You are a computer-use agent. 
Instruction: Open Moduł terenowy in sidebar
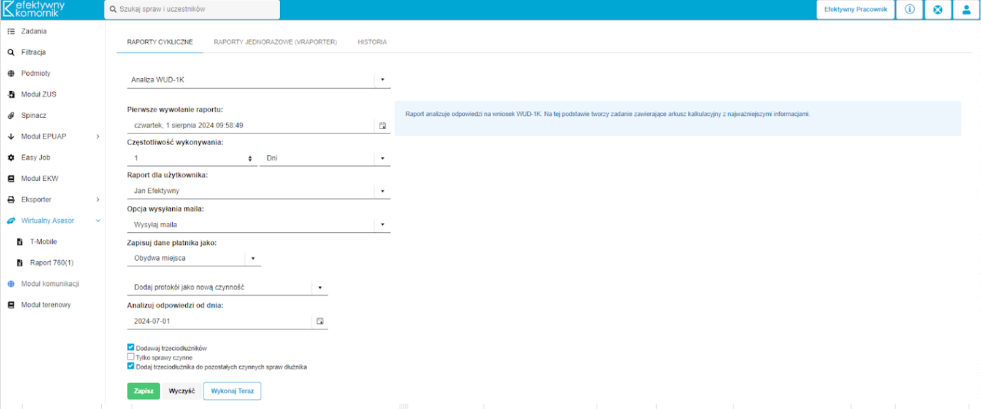(x=46, y=305)
